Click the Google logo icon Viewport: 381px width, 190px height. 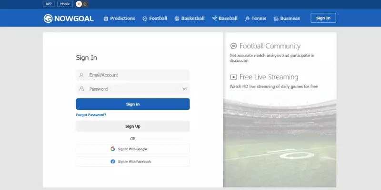pos(113,149)
